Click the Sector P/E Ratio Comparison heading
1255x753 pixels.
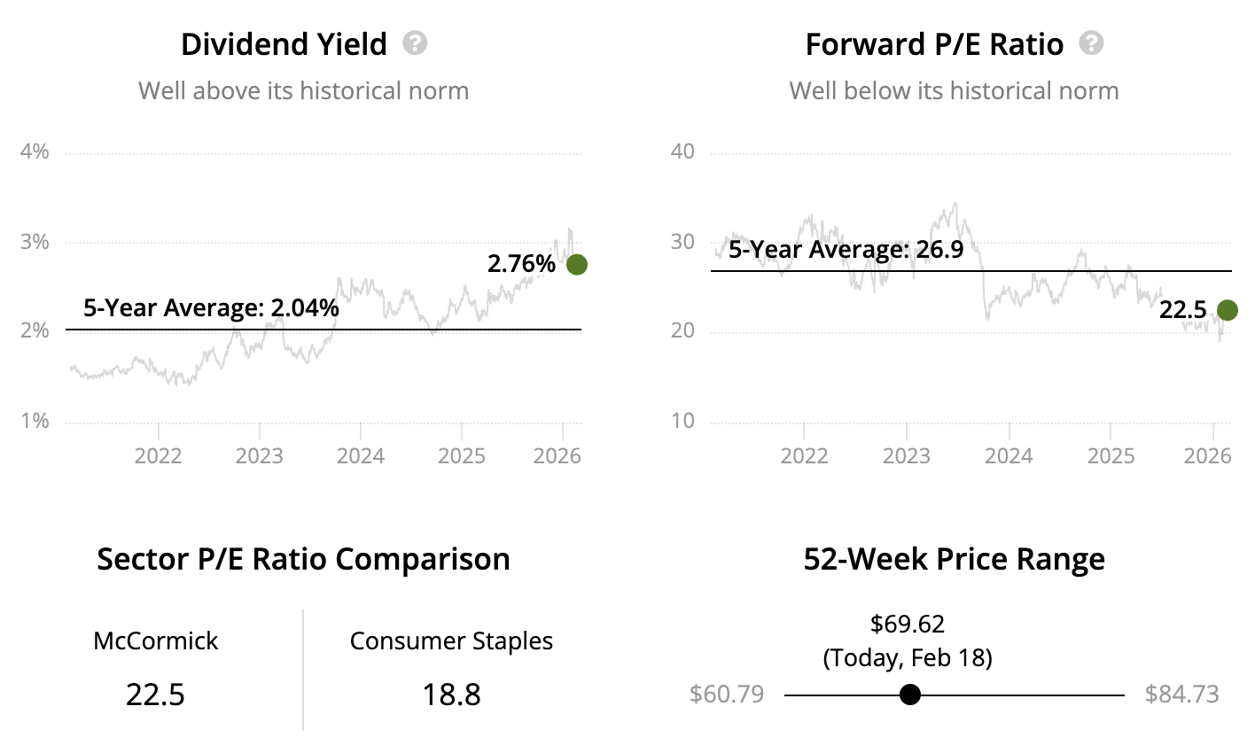click(x=303, y=560)
